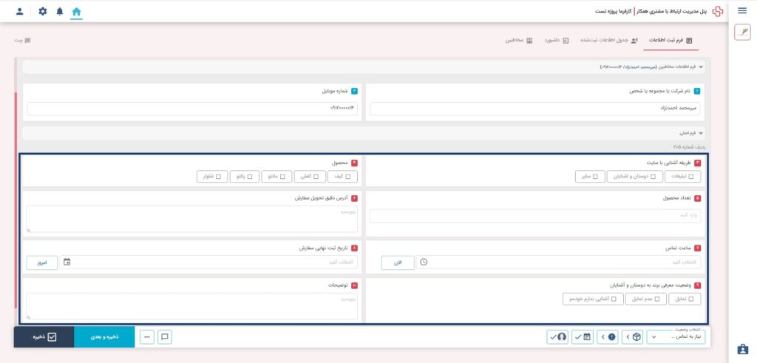Click the CRM logo beside the panel title
757x363 pixels.
[718, 11]
